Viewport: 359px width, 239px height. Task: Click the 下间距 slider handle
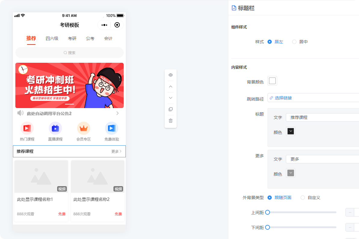tap(268, 227)
